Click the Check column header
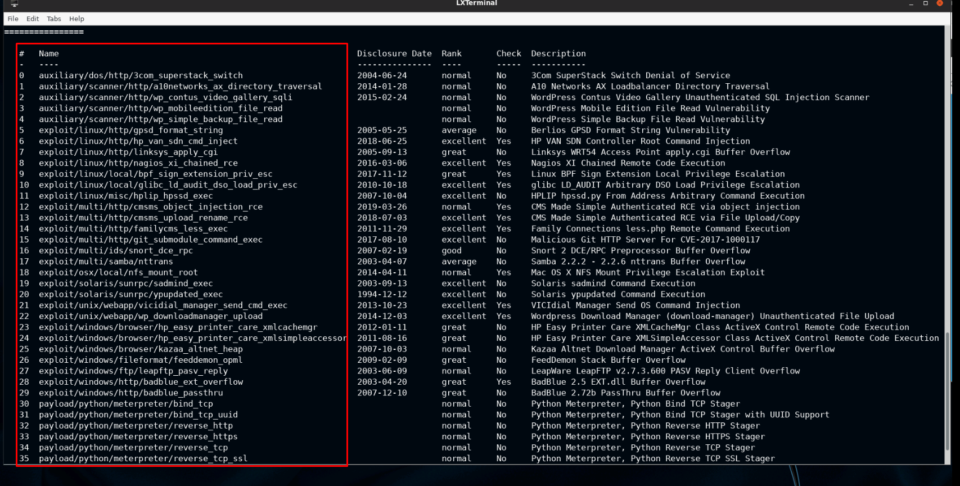 pyautogui.click(x=508, y=53)
